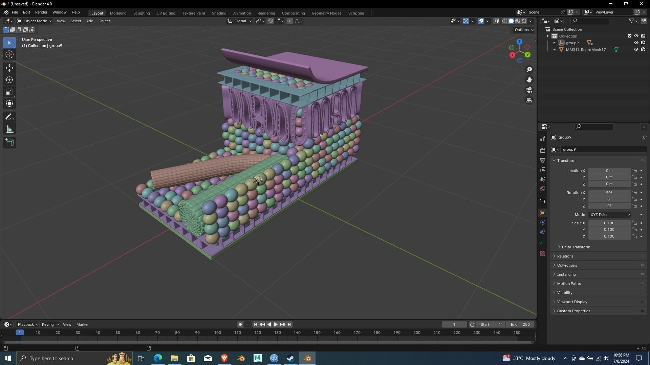The width and height of the screenshot is (650, 365).
Task: Activate the Annotate tool
Action: tap(9, 117)
